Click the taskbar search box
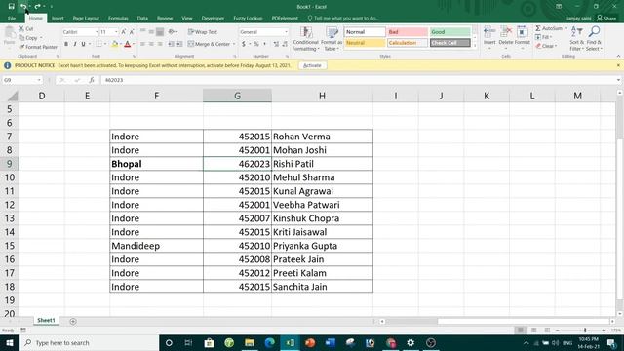The image size is (624, 351). 89,342
